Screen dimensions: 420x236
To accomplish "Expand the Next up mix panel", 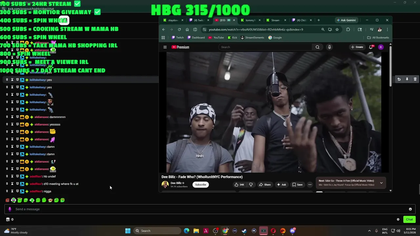I will (x=381, y=183).
